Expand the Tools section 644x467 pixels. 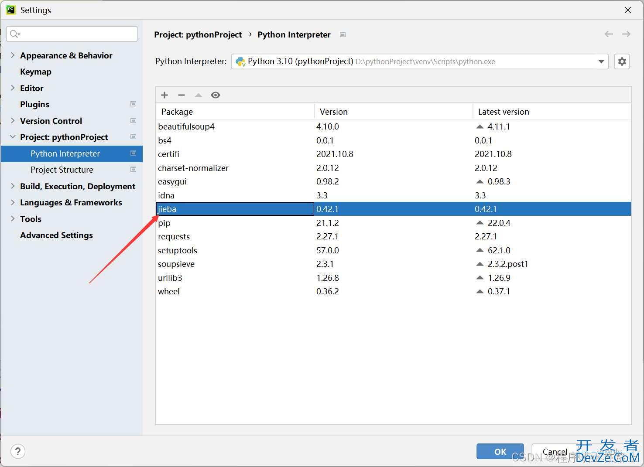pyautogui.click(x=13, y=218)
